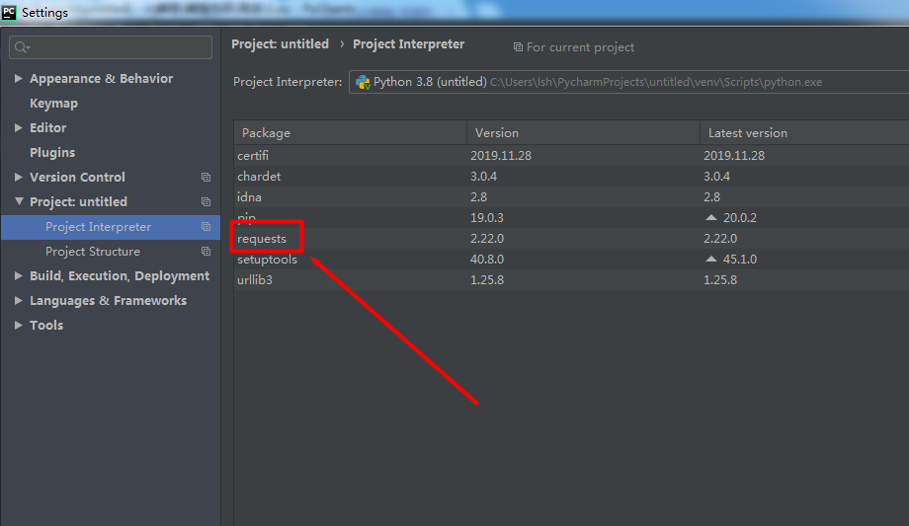
Task: Open Tools settings label
Action: pyautogui.click(x=46, y=325)
